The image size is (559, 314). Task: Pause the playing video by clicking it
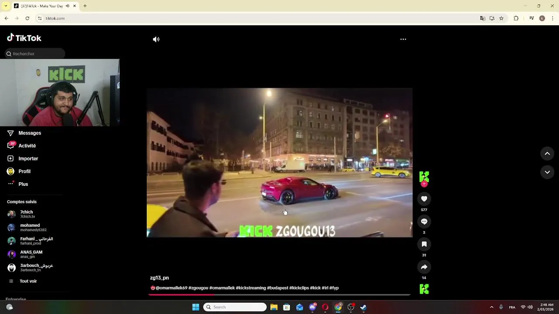click(x=279, y=163)
